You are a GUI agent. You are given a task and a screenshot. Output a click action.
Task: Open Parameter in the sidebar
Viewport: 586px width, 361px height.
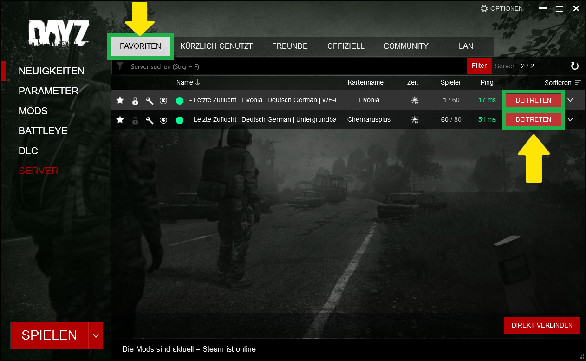click(48, 91)
